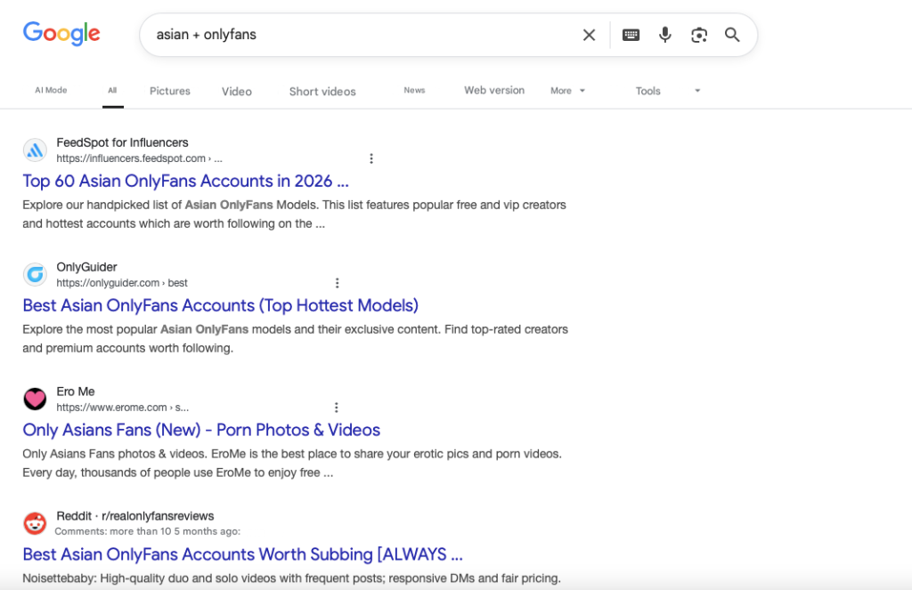Viewport: 912px width, 590px height.
Task: Switch to the Pictures tab
Action: tap(169, 91)
